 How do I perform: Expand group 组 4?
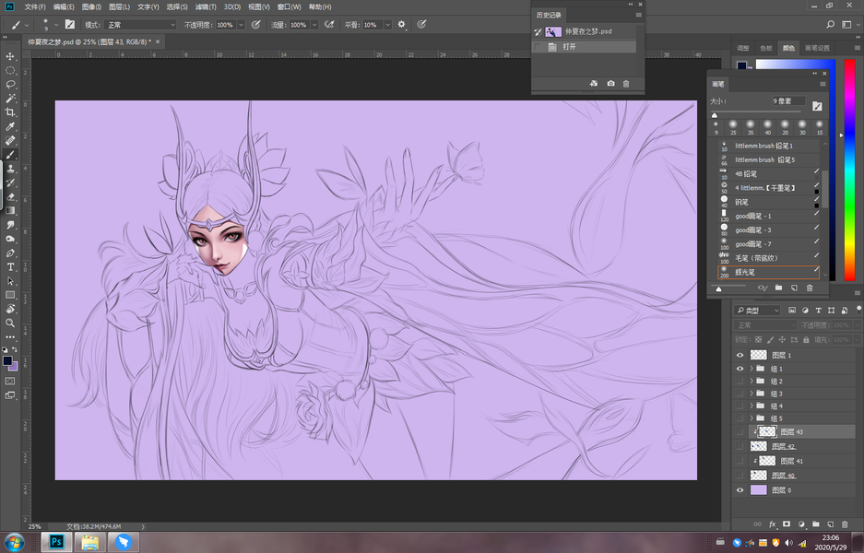[x=751, y=406]
